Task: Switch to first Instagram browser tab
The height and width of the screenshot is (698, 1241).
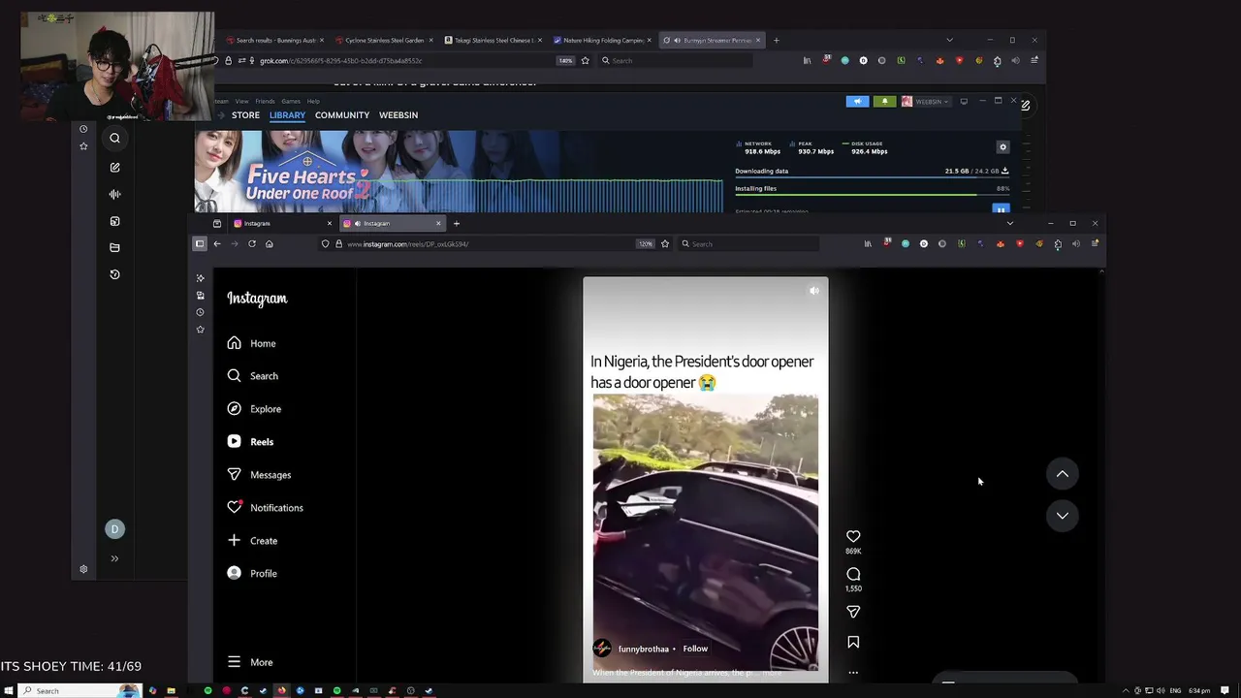Action: coord(282,224)
